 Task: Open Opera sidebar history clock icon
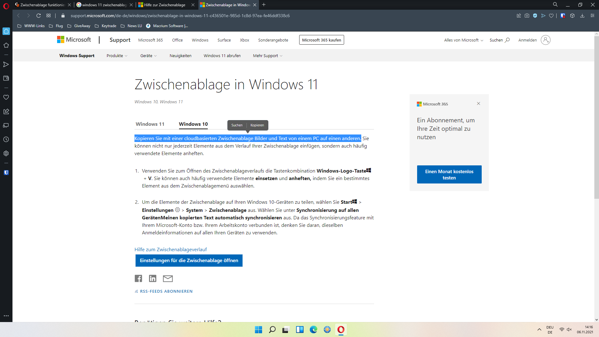[6, 139]
